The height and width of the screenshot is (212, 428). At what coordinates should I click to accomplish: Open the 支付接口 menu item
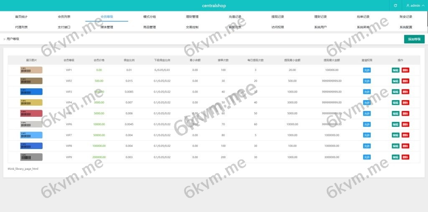(64, 27)
